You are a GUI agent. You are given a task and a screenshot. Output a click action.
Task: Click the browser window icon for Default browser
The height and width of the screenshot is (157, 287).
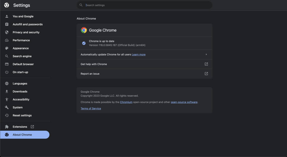pyautogui.click(x=7, y=64)
